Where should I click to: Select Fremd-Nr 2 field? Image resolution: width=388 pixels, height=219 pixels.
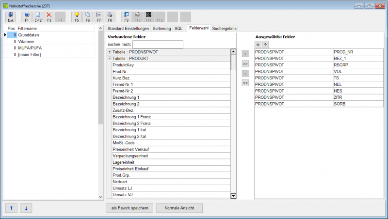tap(171, 91)
